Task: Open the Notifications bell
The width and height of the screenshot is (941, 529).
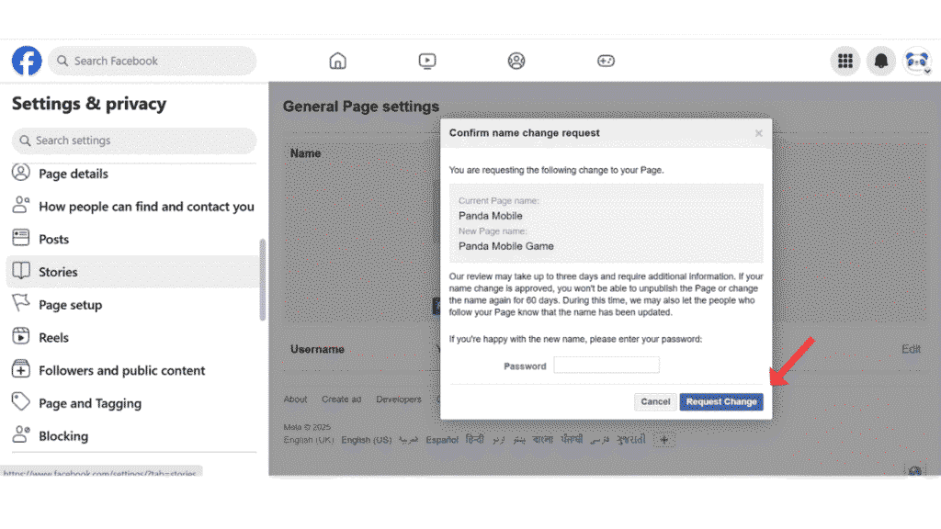Action: (881, 61)
